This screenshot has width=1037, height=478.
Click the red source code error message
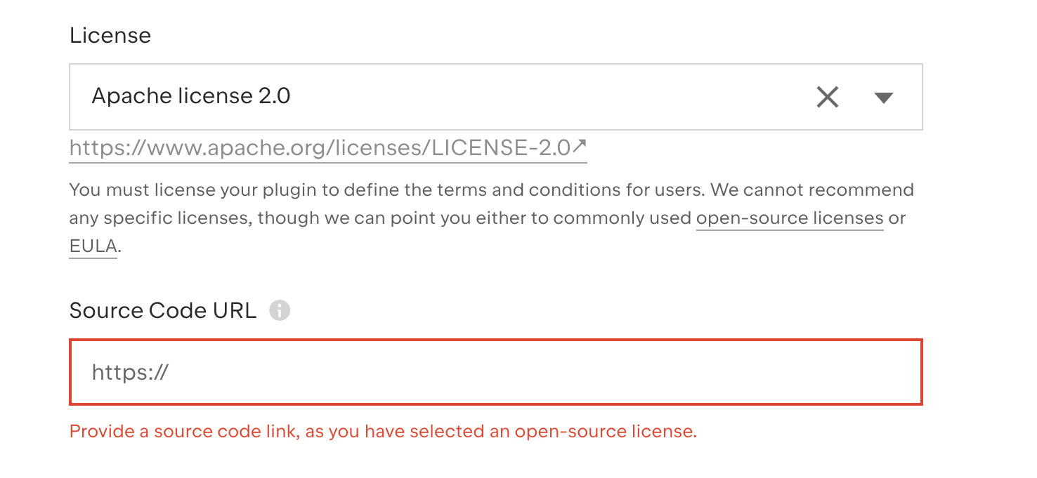(383, 431)
